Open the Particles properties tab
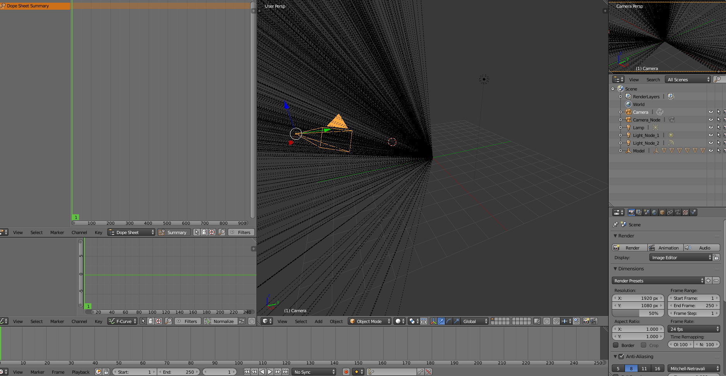This screenshot has width=726, height=376. tap(693, 212)
